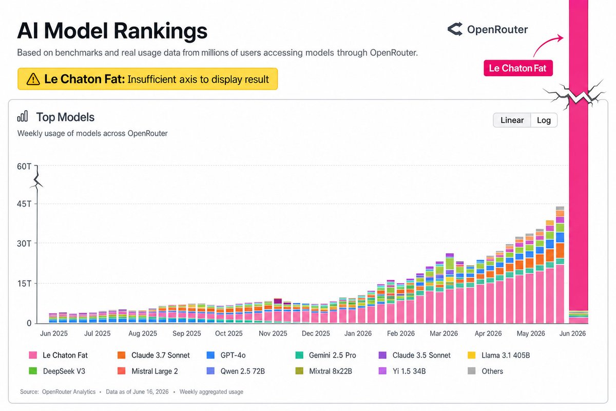
Task: Click the GPT-4o legend swatch
Action: (210, 355)
